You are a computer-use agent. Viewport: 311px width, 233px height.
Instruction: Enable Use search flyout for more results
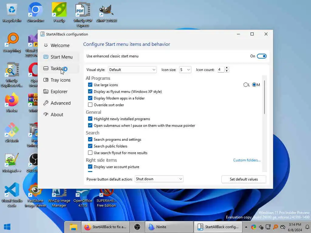(x=90, y=153)
